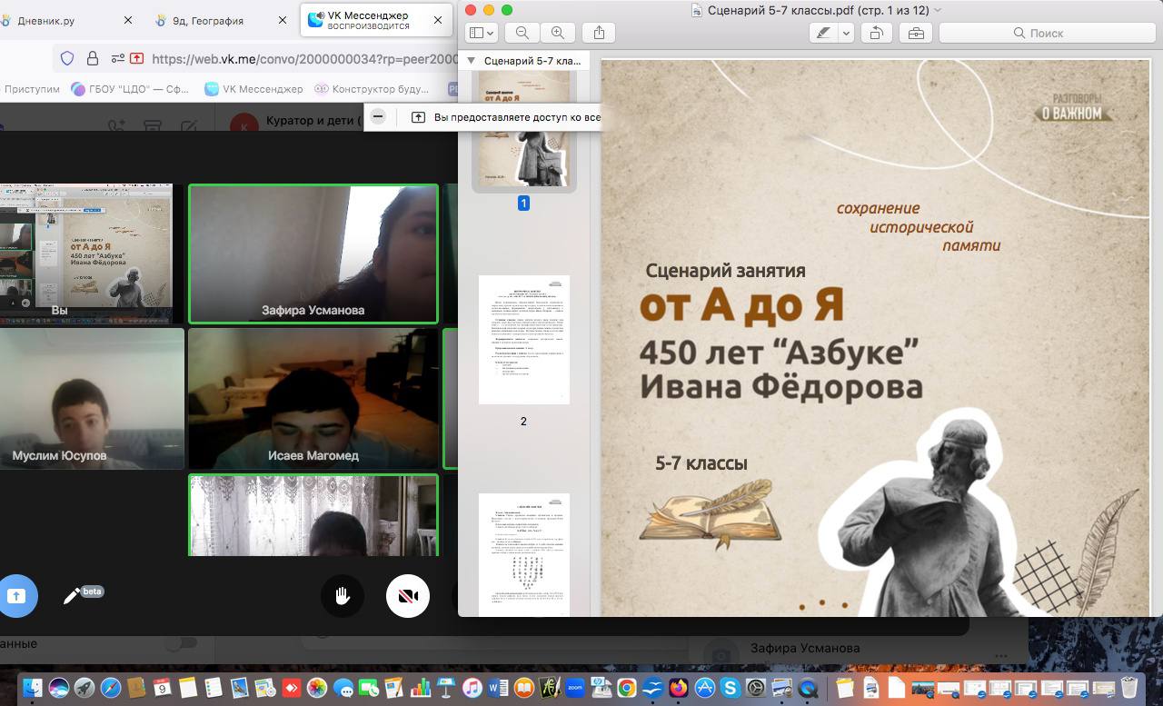
Task: Rotate the PDF page with the rotate icon
Action: point(876,33)
